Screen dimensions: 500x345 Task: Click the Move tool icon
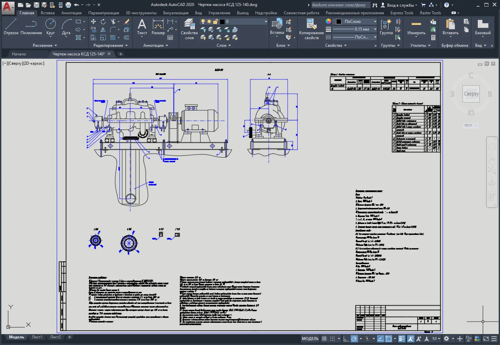pyautogui.click(x=94, y=22)
